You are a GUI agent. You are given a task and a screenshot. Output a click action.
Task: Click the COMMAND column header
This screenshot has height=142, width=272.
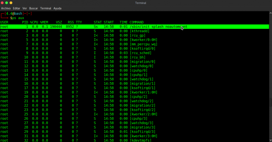point(137,22)
